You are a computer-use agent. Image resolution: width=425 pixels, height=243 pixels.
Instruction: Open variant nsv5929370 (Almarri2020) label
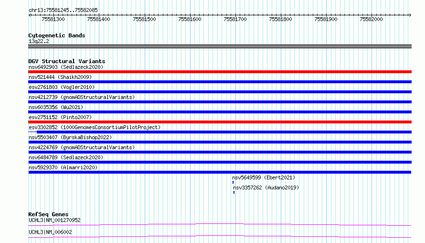pos(63,167)
